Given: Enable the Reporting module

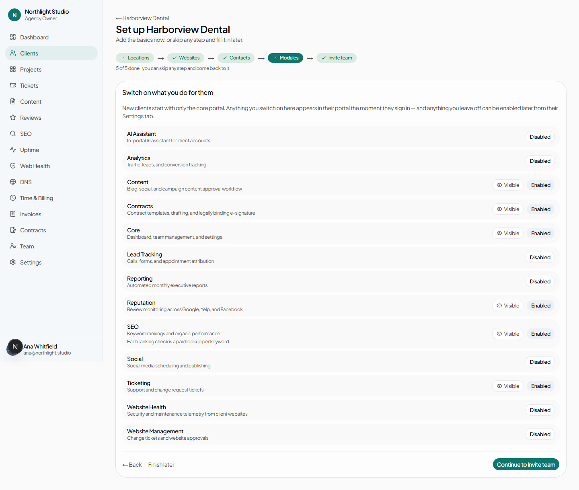Looking at the screenshot, I should pyautogui.click(x=540, y=281).
